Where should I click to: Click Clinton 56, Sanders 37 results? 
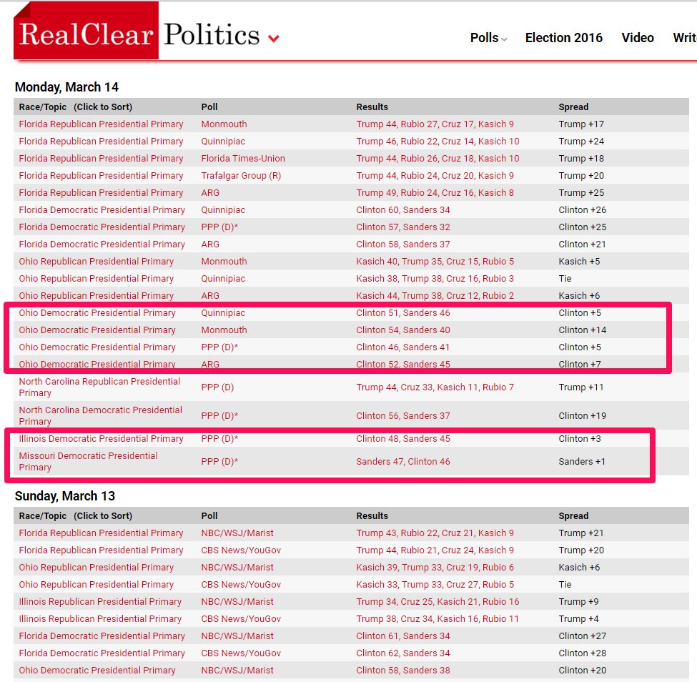coord(403,415)
